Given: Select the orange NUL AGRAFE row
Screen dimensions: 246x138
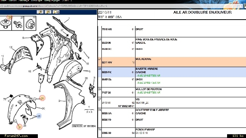Looking at the screenshot, I should pyautogui.click(x=172, y=62).
